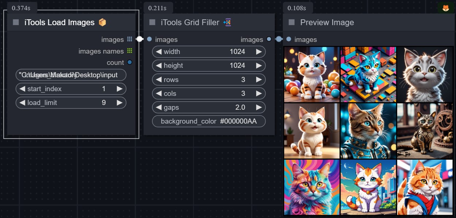The image size is (456, 218).
Task: Click the images input socket on Preview Image
Action: [x=289, y=39]
